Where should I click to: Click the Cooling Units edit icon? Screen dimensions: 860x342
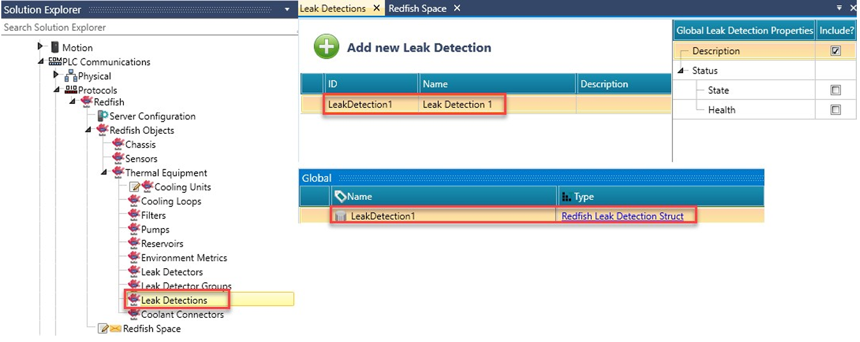pyautogui.click(x=135, y=187)
